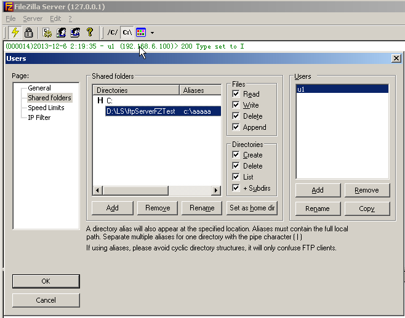
Task: Open server settings gear icon
Action: click(x=47, y=33)
